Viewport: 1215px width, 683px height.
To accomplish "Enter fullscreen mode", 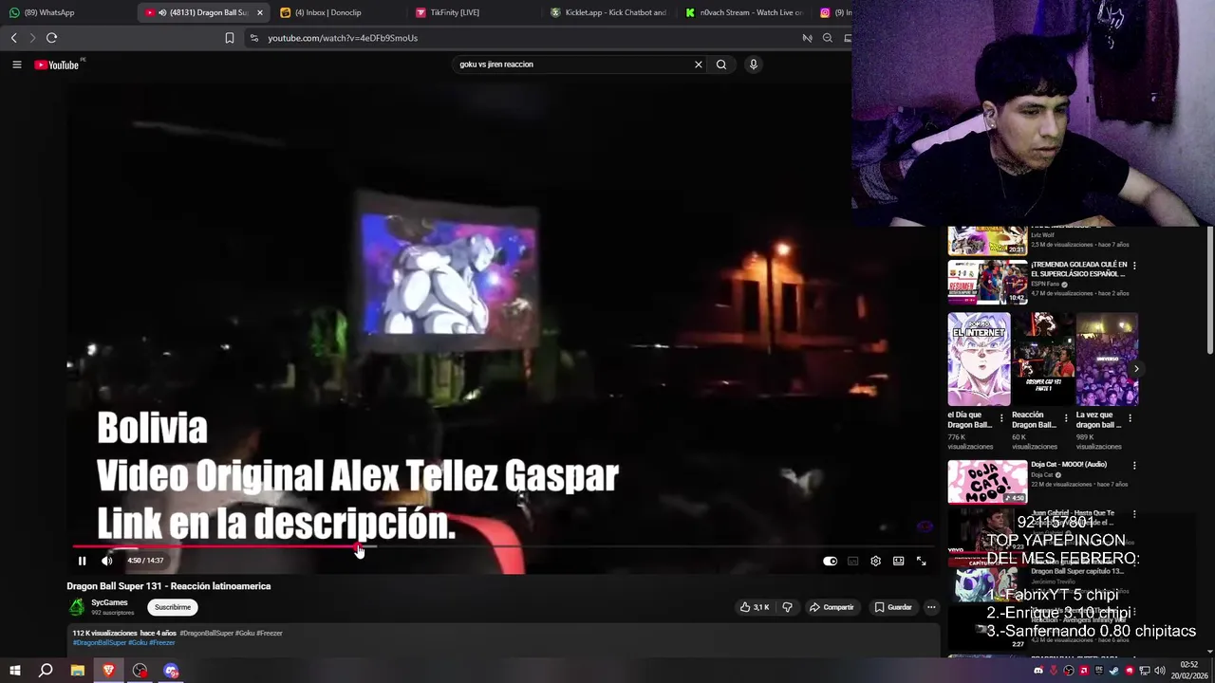I will tap(921, 561).
